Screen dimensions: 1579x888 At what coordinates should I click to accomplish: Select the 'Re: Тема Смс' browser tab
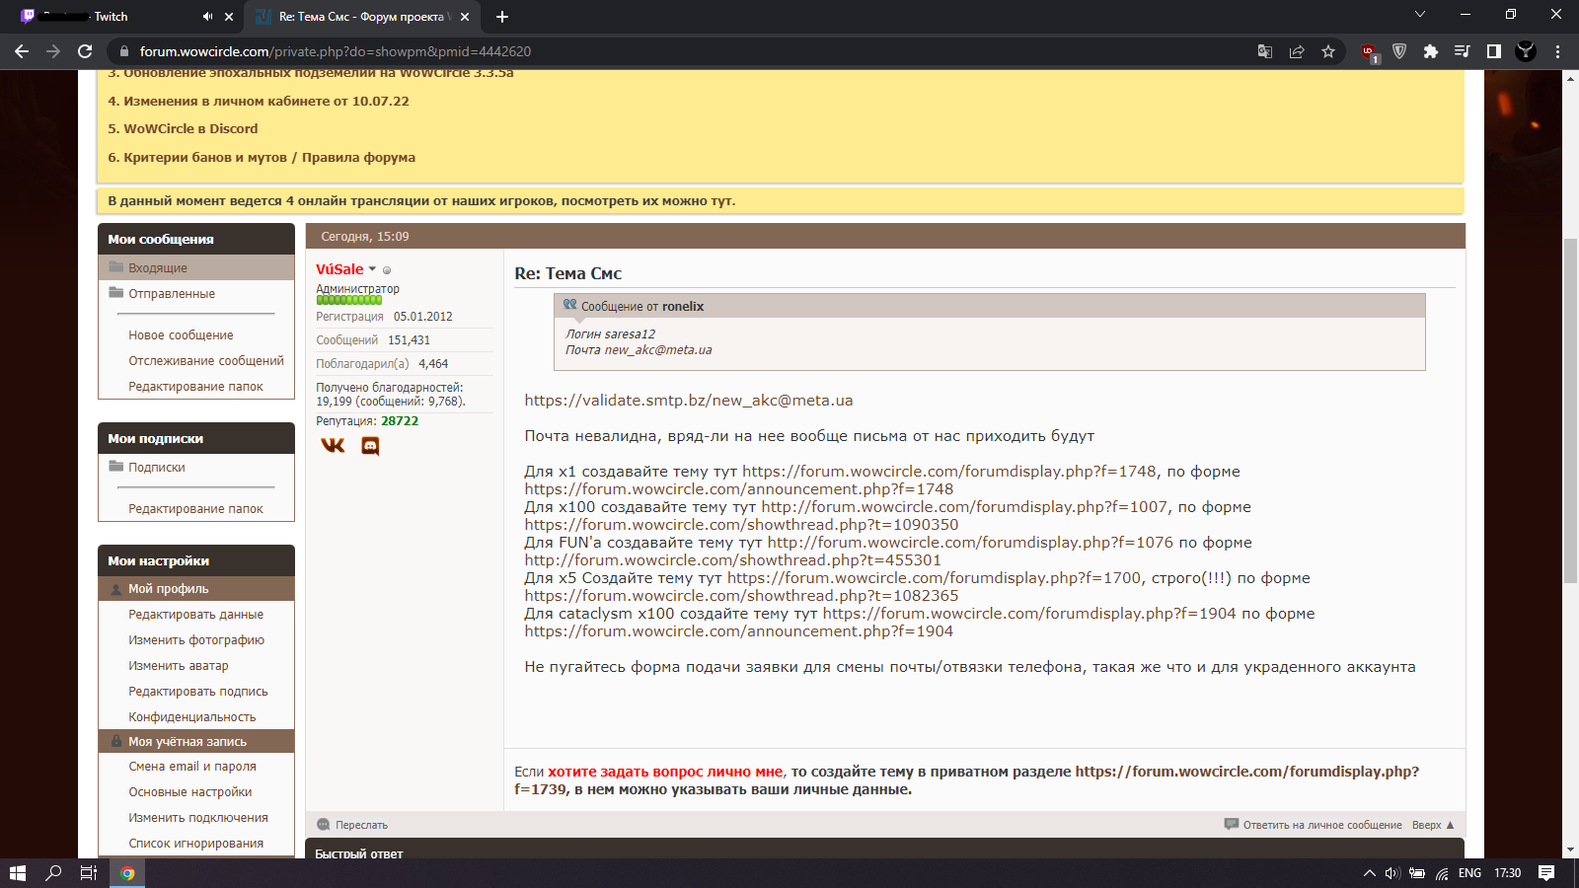coord(362,17)
